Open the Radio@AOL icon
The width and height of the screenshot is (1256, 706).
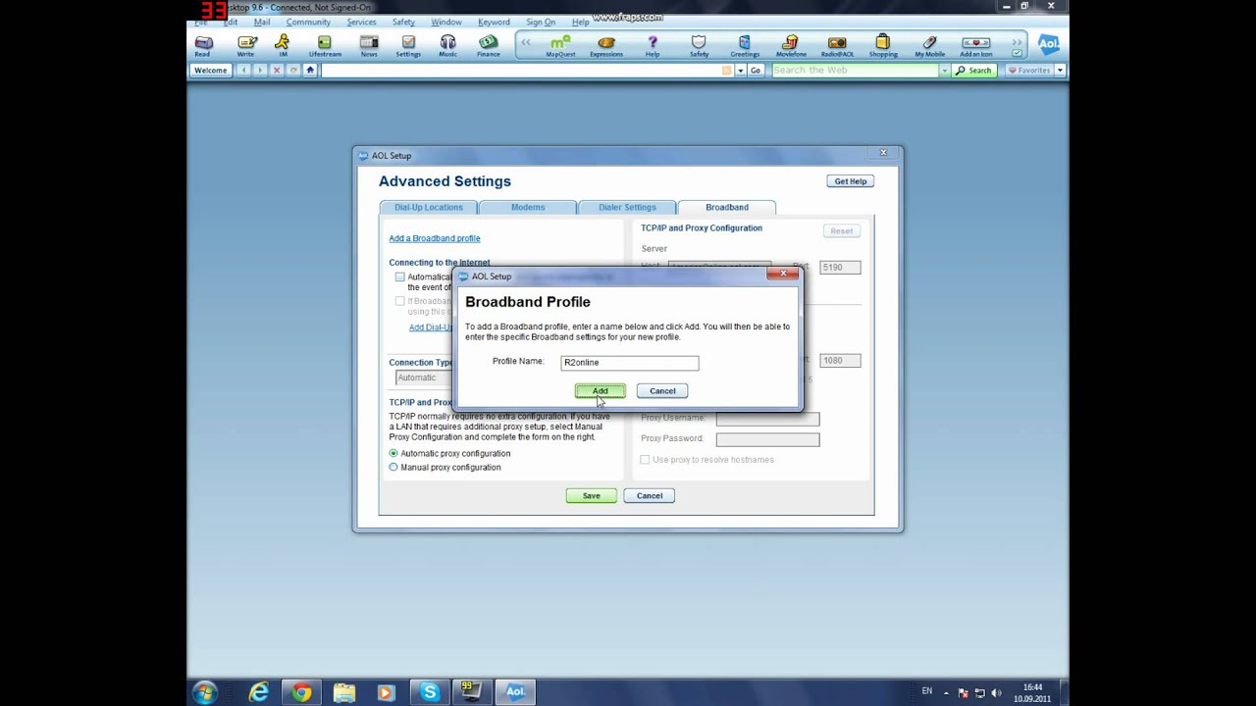[x=837, y=46]
